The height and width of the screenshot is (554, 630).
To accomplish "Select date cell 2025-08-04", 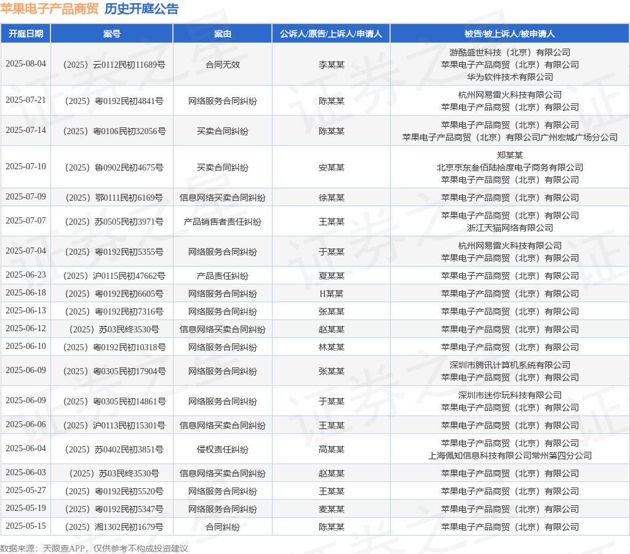I will [26, 64].
